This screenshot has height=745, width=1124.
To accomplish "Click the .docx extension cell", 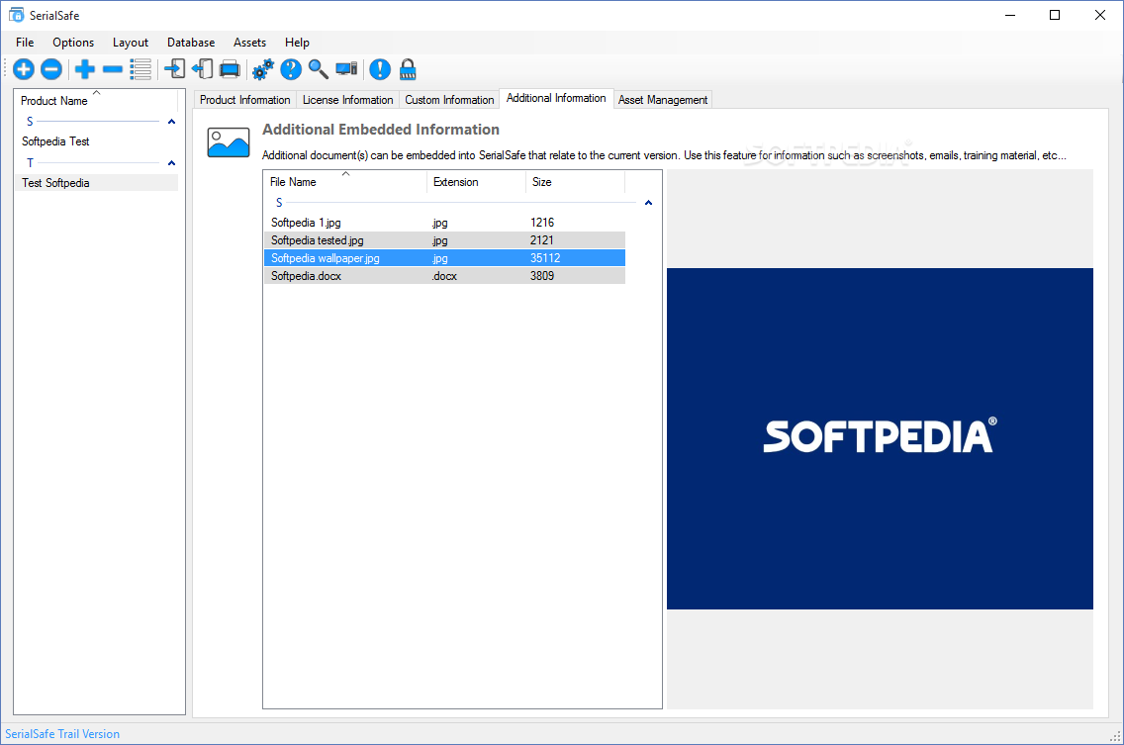I will click(x=444, y=276).
